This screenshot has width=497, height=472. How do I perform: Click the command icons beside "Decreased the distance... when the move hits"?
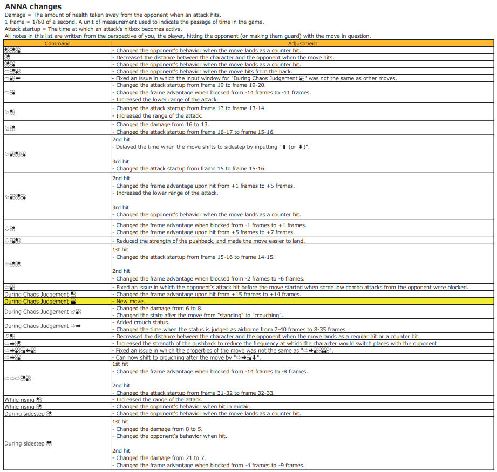(x=8, y=57)
